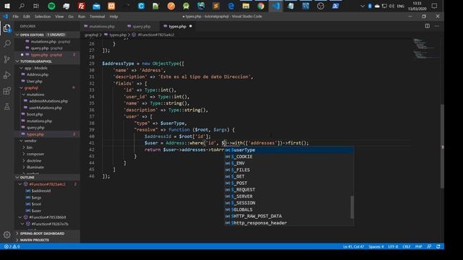Expand Spring-Boot Dashboard section

pos(47,233)
